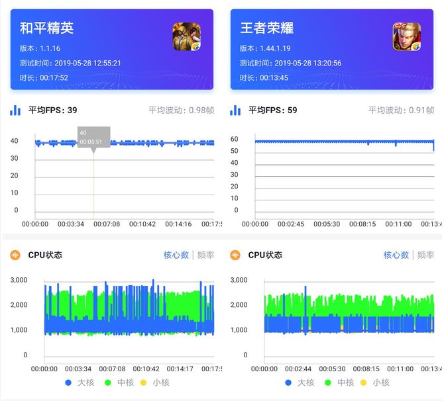Image resolution: width=444 pixels, height=401 pixels.
Task: Click the 版本: 1.1.16 text
Action: (x=40, y=48)
